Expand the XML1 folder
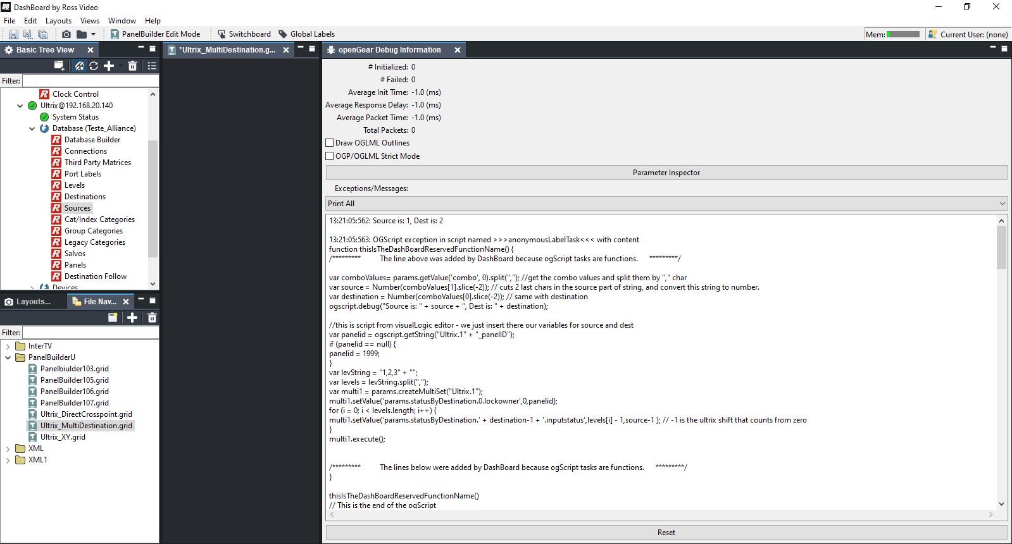Image resolution: width=1012 pixels, height=544 pixels. (8, 460)
